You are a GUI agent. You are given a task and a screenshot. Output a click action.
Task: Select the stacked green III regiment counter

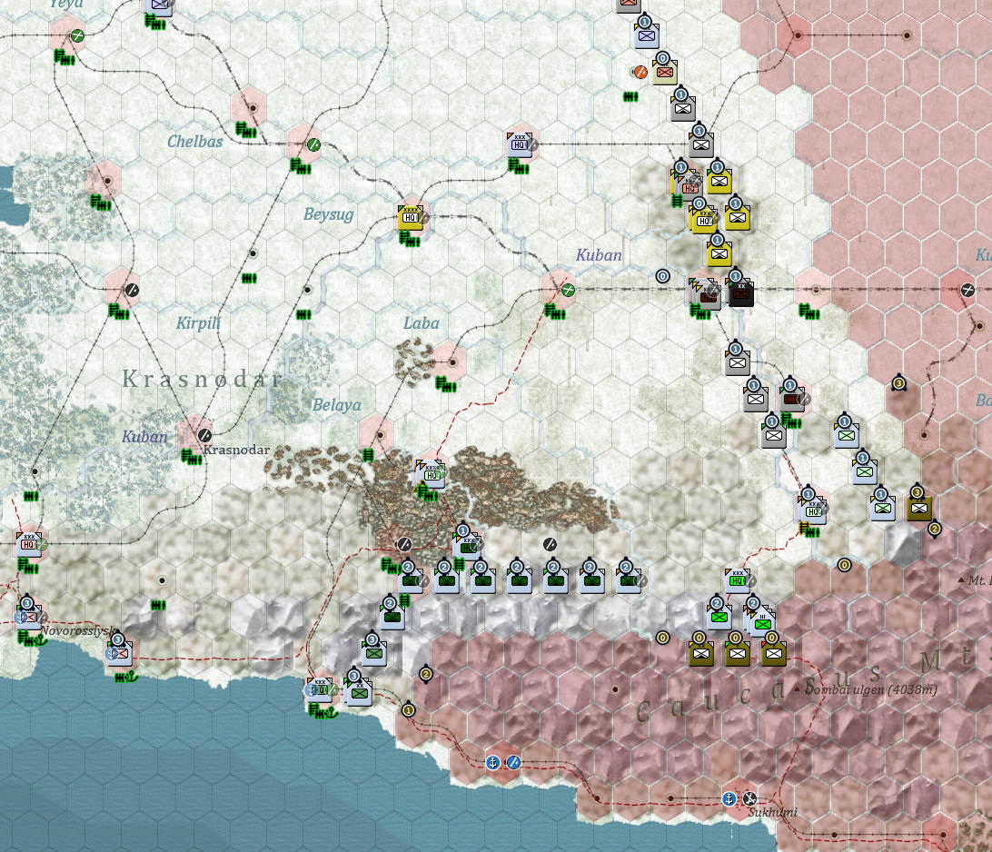pyautogui.click(x=761, y=622)
